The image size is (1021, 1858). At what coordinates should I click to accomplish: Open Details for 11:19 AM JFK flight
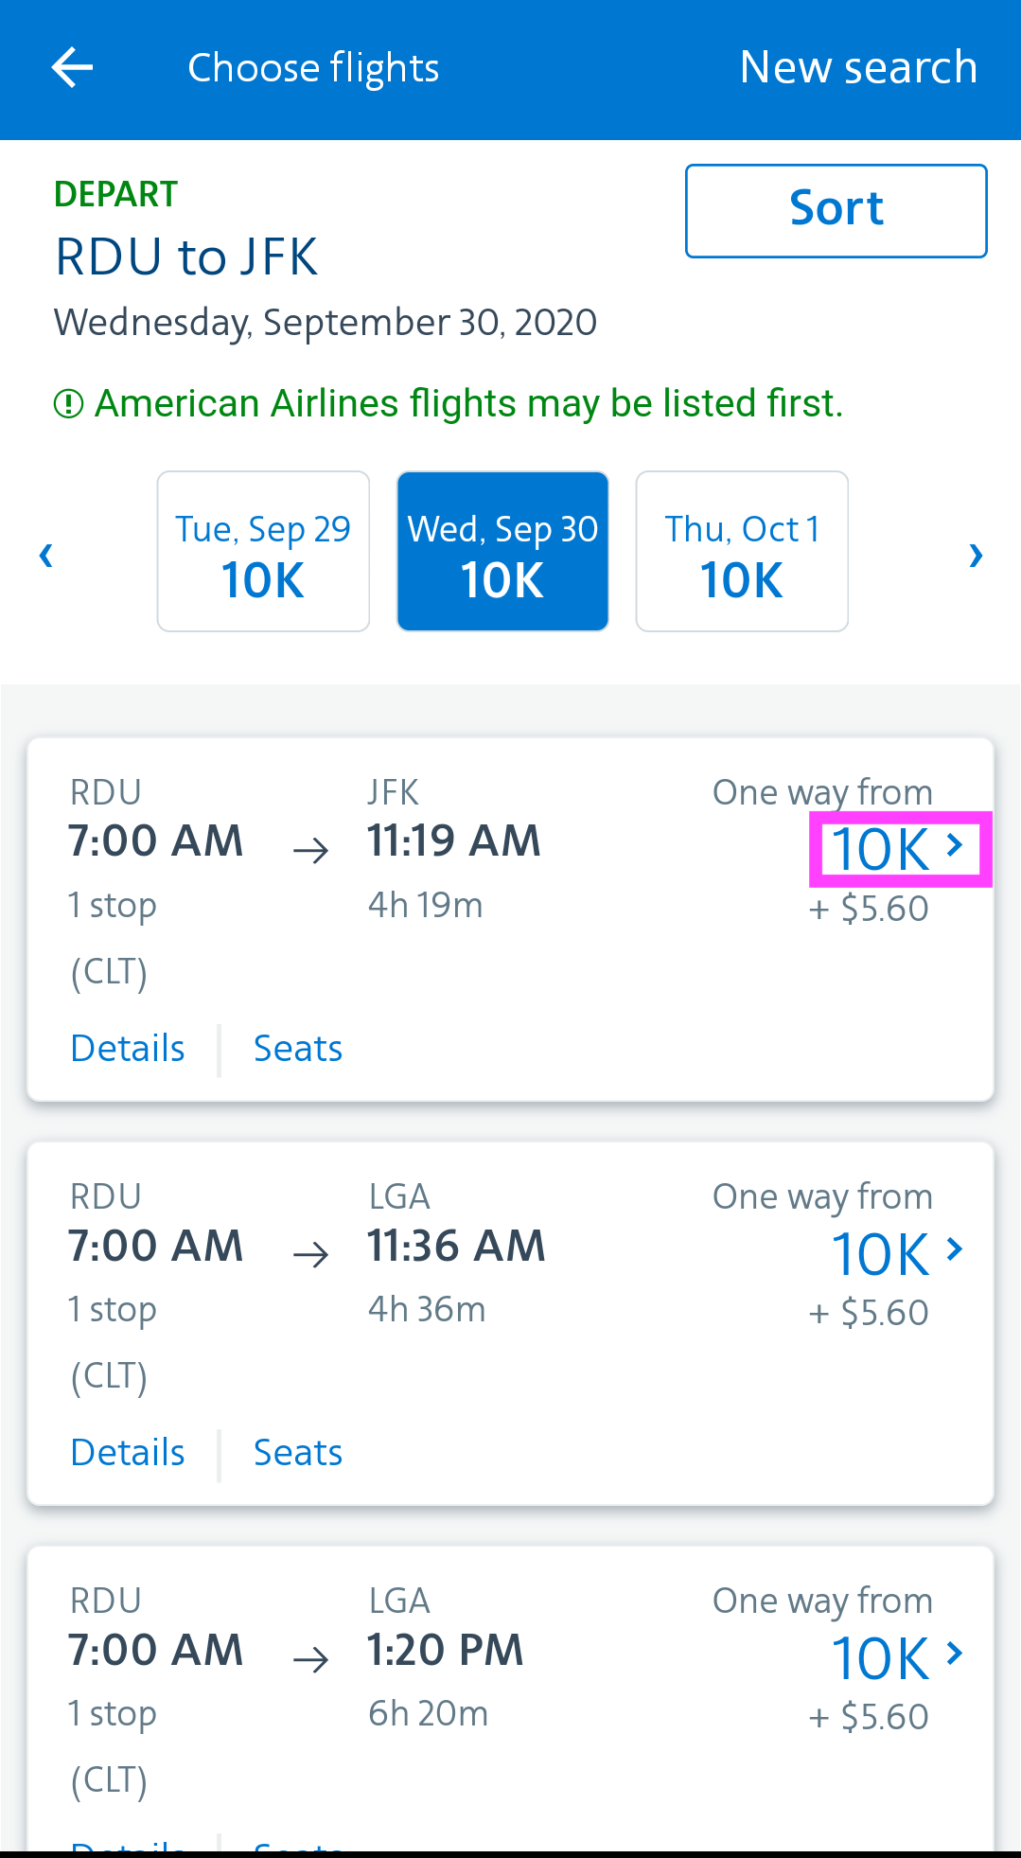tap(128, 1049)
